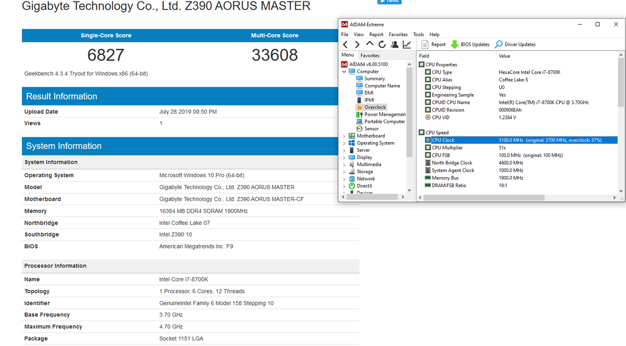Expand the Storage tree node
This screenshot has height=346, width=626.
click(x=344, y=172)
